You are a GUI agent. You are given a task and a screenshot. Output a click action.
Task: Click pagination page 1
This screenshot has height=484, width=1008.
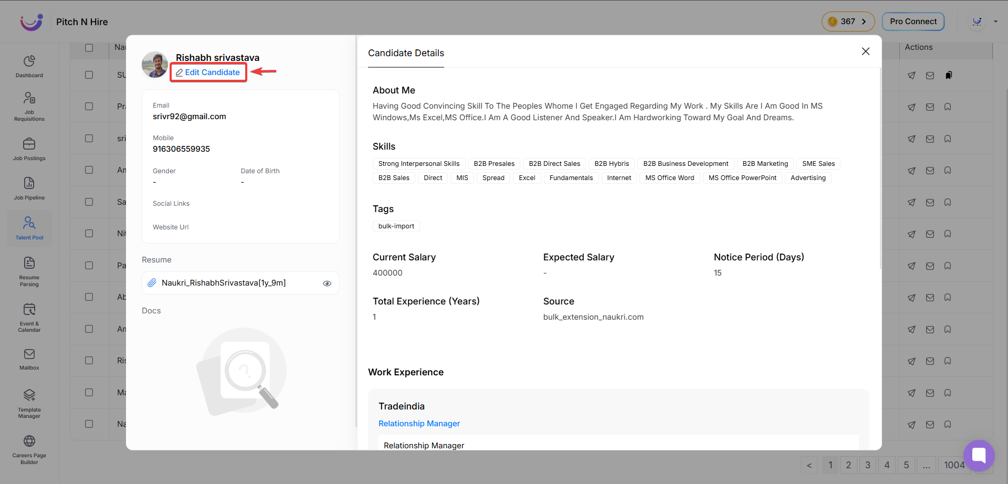(x=830, y=465)
